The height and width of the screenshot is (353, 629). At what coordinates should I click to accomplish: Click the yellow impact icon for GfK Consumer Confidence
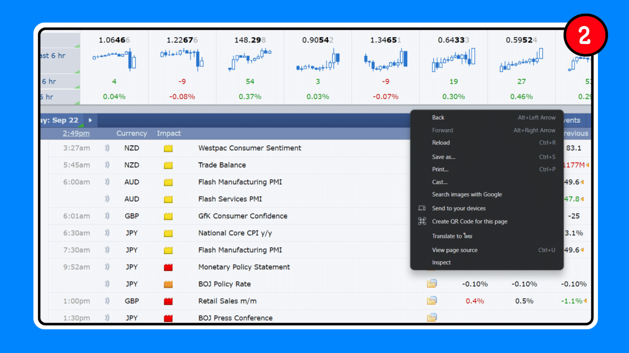pos(168,216)
